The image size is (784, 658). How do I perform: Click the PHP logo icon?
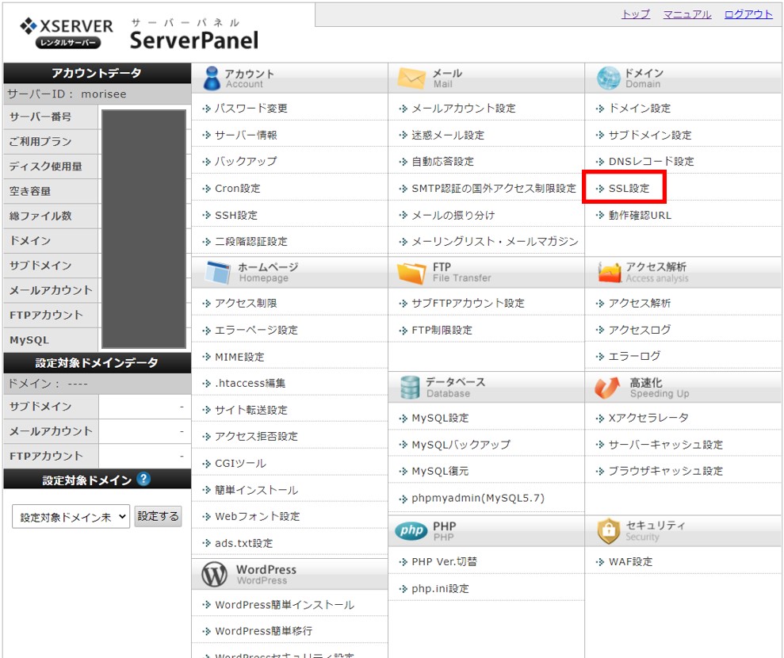pyautogui.click(x=411, y=530)
